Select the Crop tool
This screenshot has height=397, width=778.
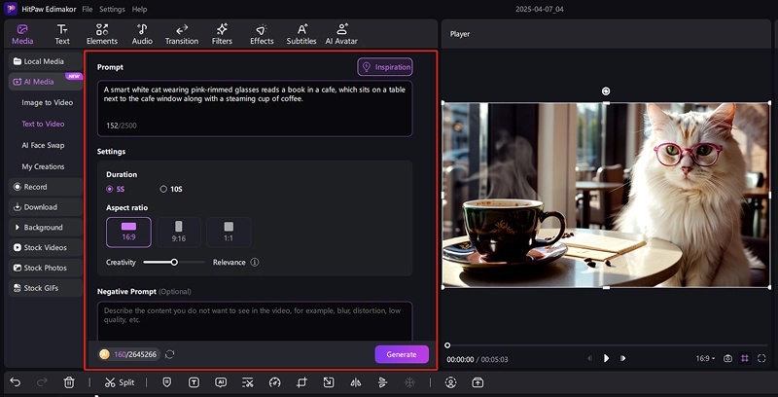point(301,382)
